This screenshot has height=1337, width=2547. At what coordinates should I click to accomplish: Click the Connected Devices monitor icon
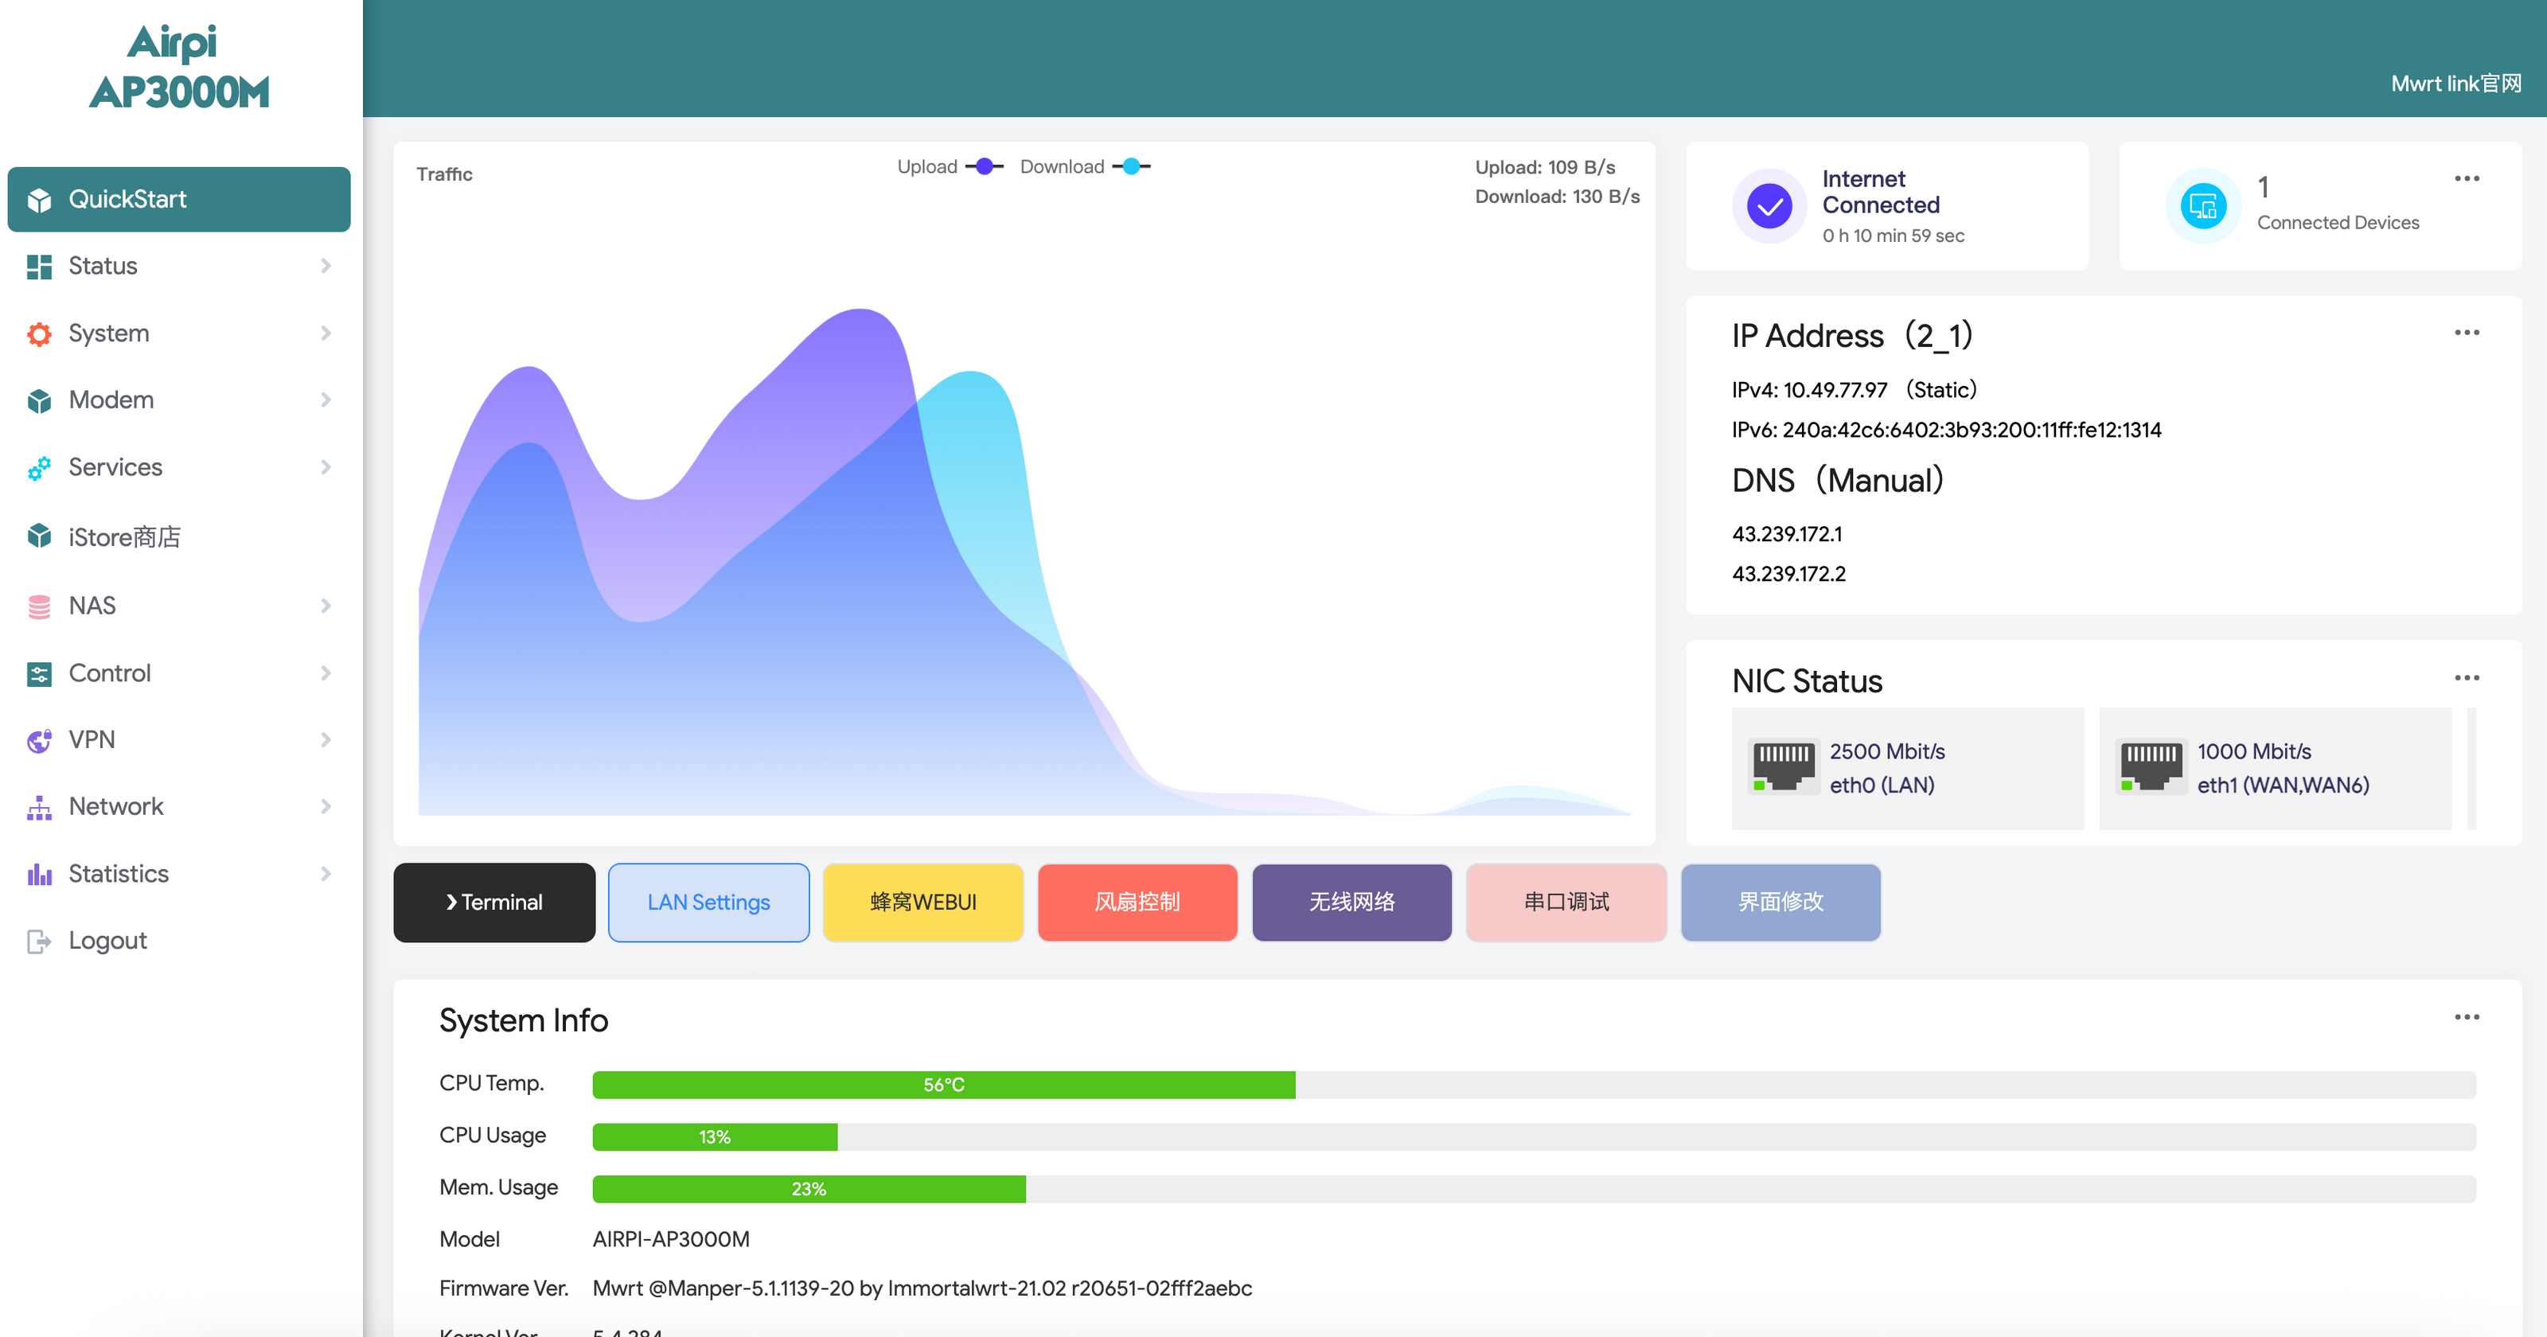point(2203,205)
